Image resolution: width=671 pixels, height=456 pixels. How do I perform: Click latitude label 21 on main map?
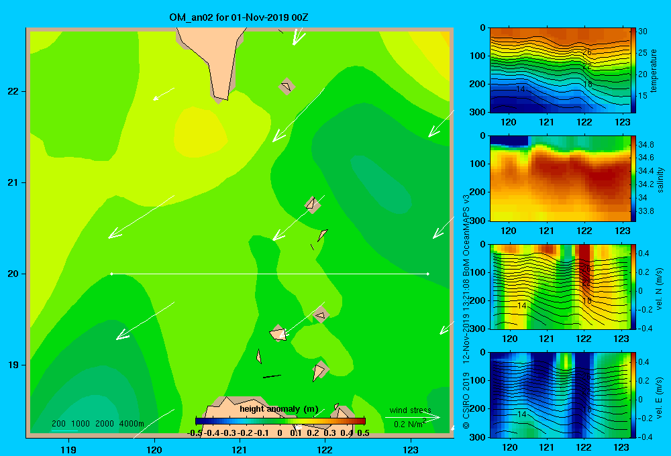point(13,182)
